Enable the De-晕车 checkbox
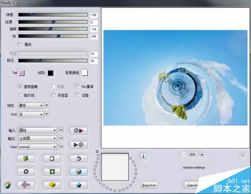This screenshot has height=194, width=251. click(78, 86)
